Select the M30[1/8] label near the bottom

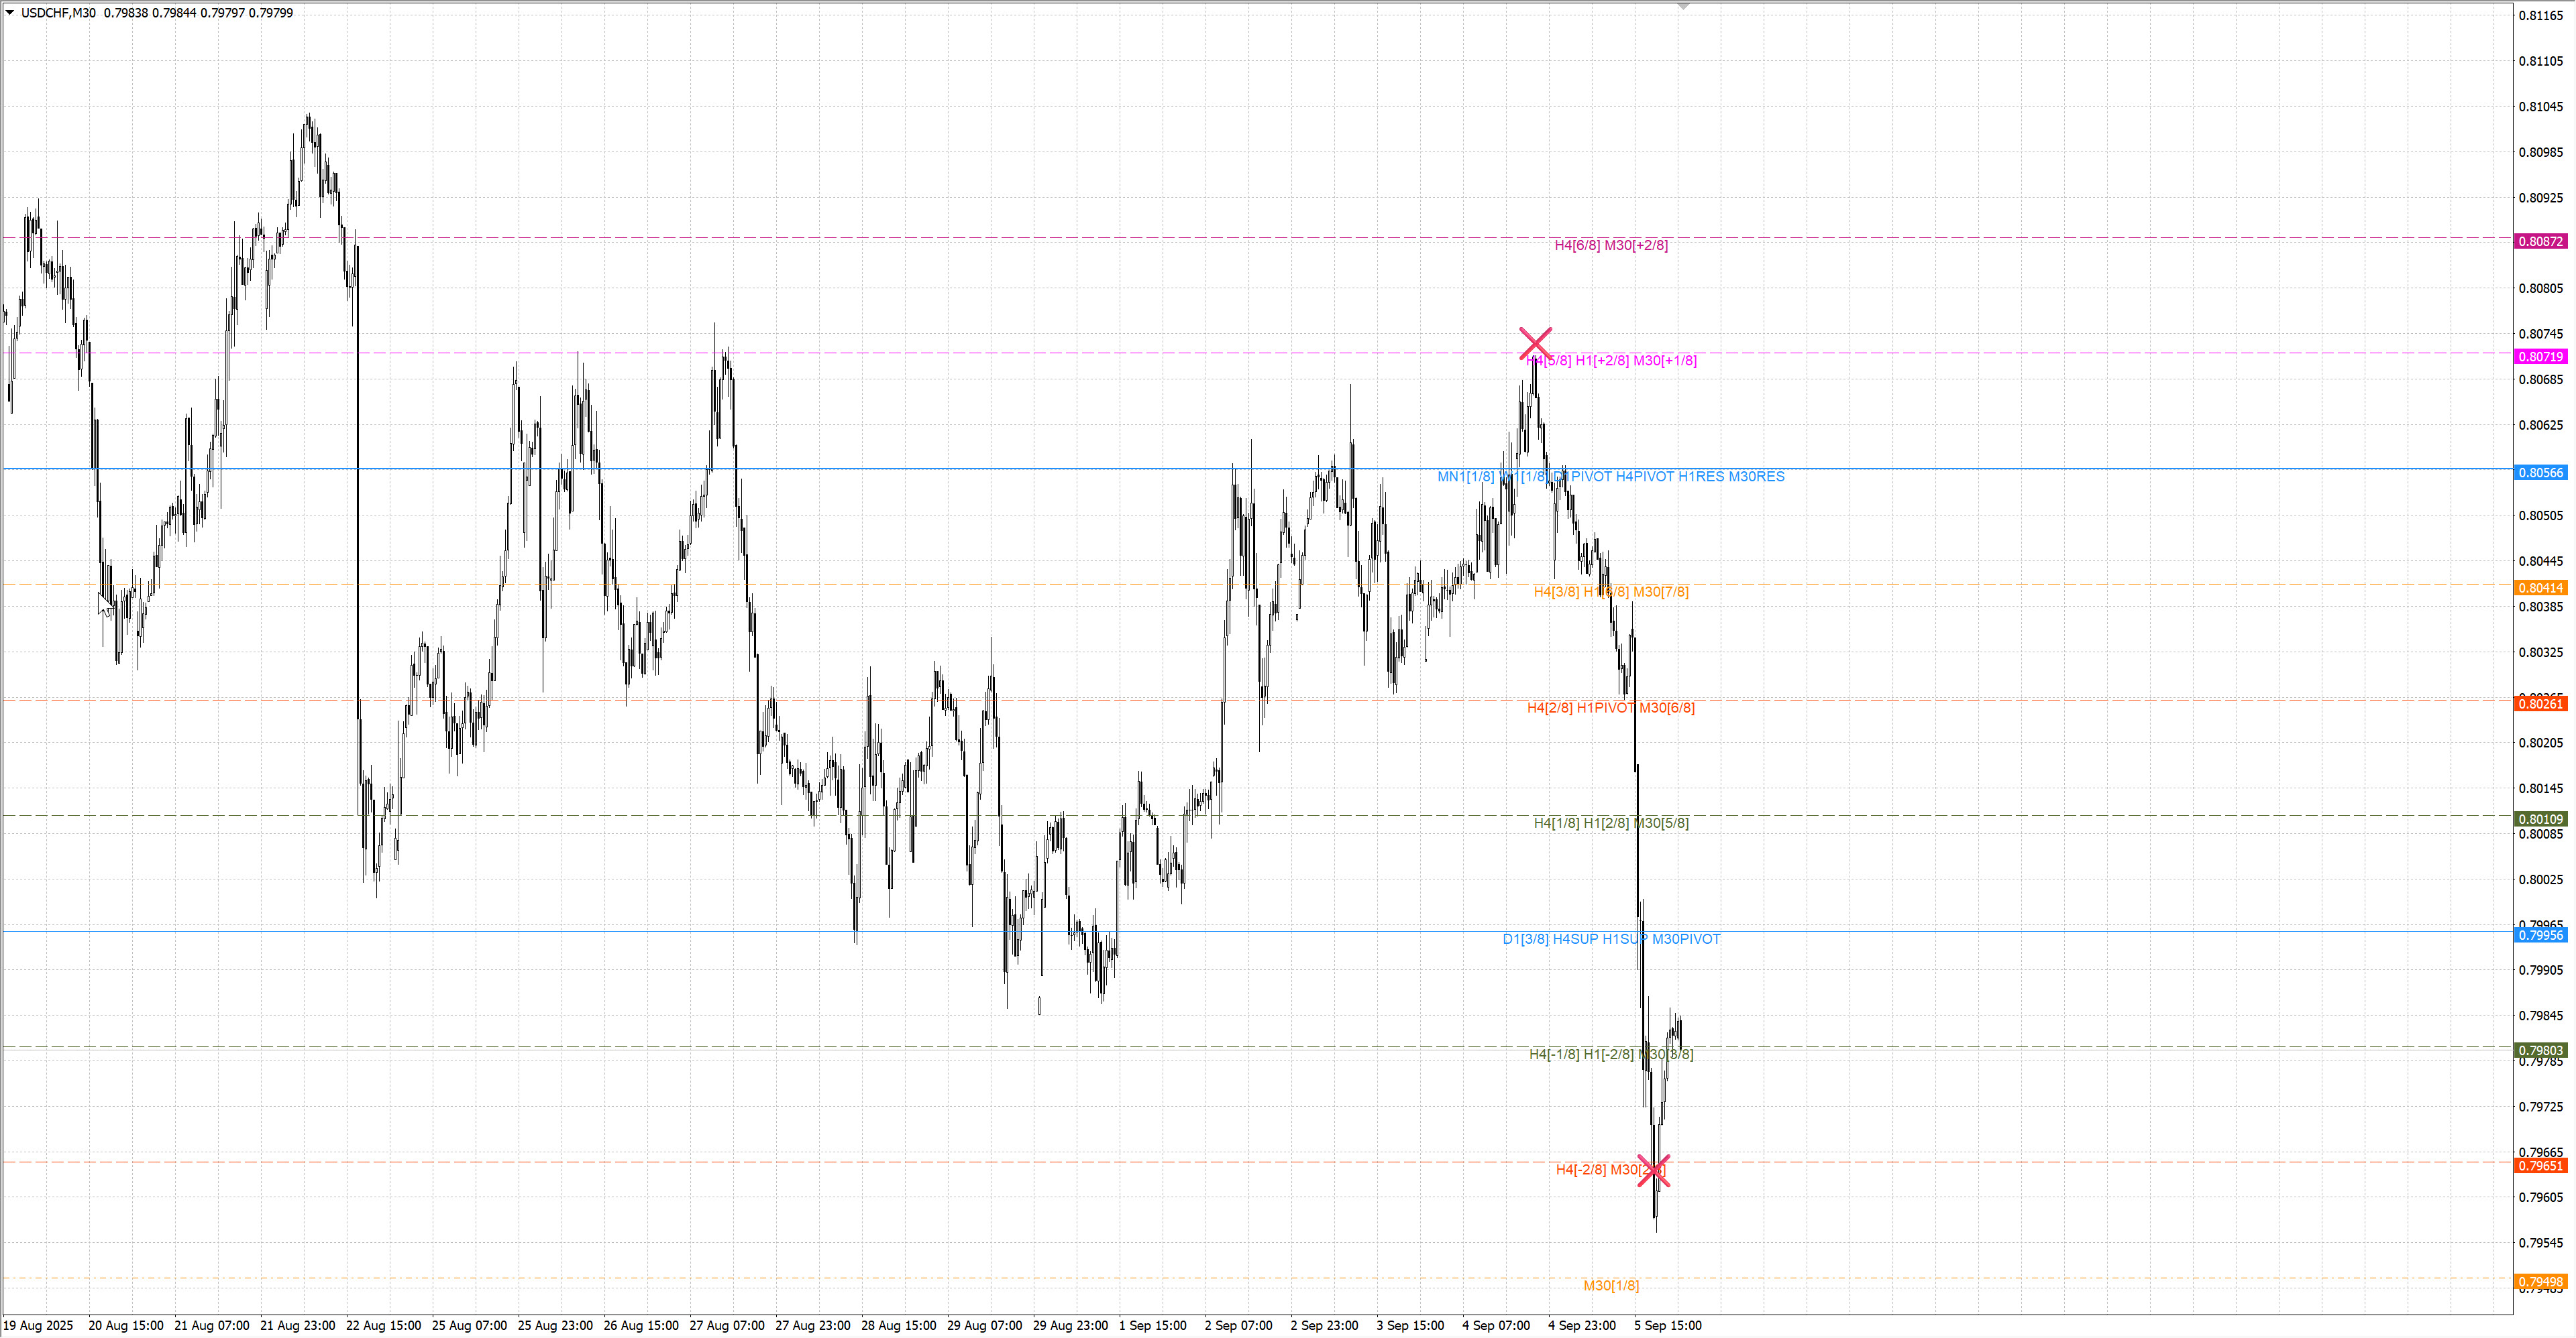pos(1610,1286)
